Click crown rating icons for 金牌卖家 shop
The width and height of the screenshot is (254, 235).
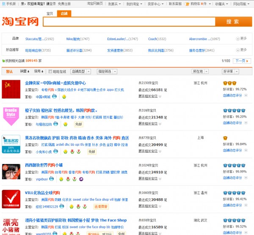pyautogui.click(x=229, y=83)
